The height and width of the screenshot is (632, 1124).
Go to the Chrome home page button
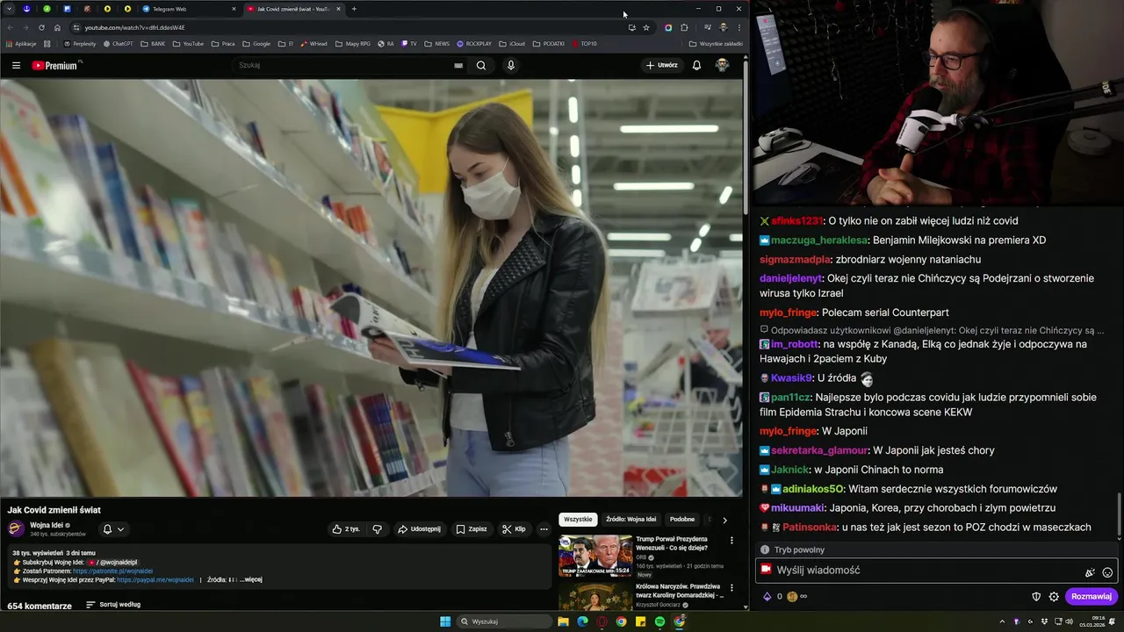57,27
